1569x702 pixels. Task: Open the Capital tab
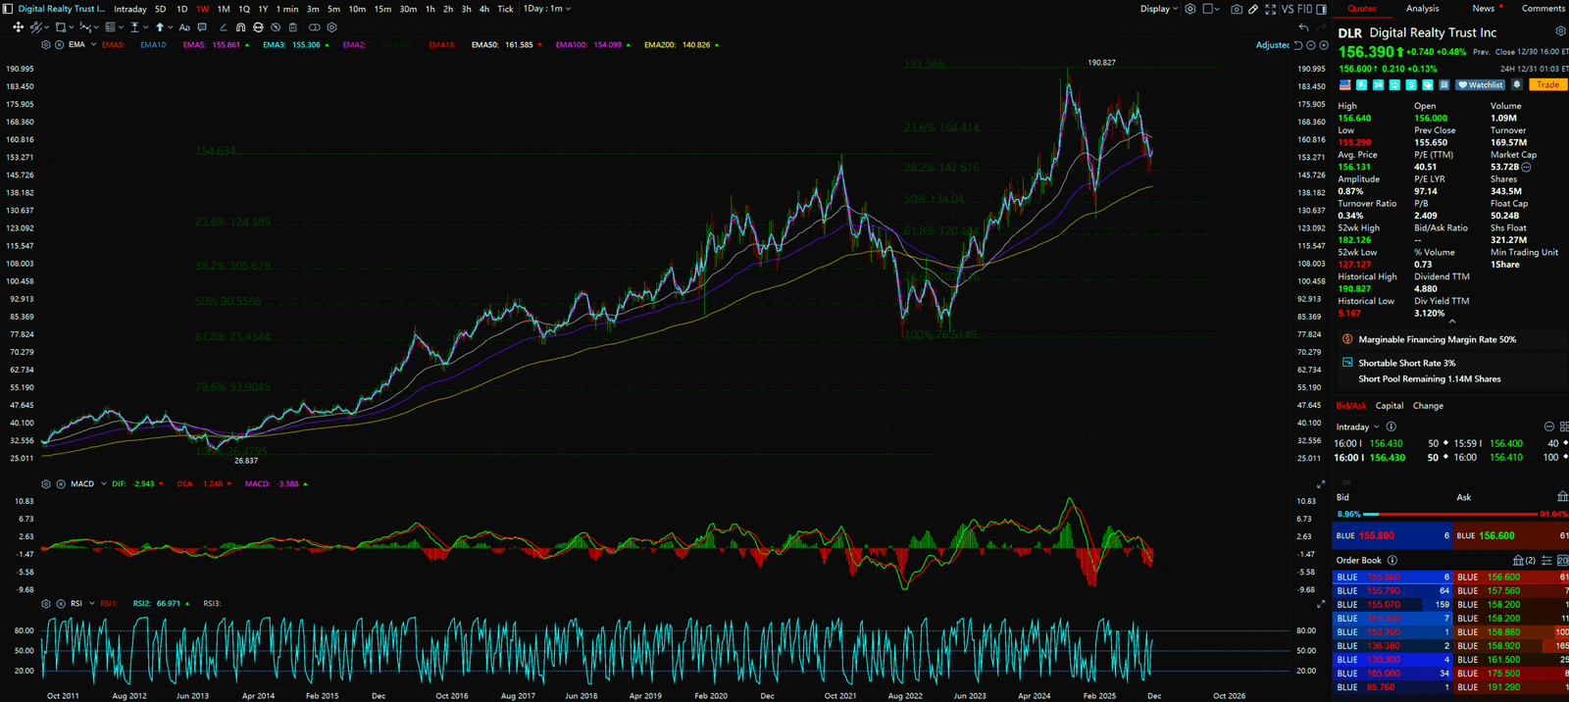tap(1389, 406)
